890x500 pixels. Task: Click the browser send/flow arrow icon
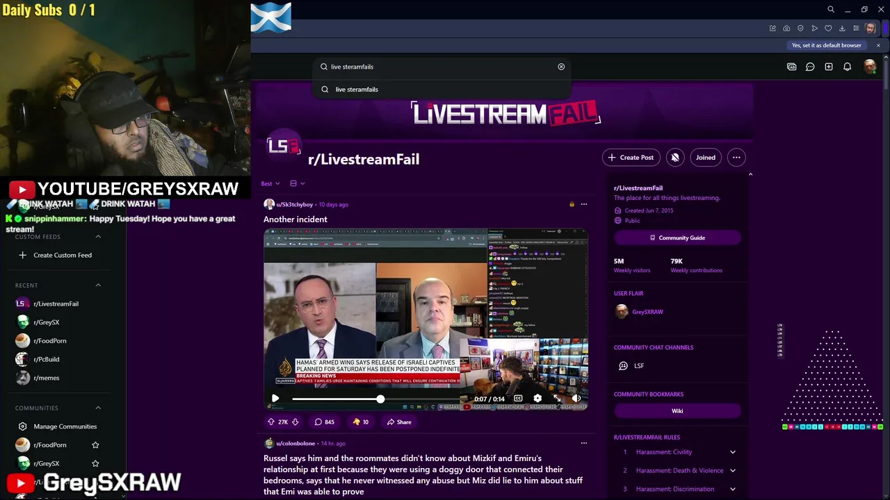point(814,28)
